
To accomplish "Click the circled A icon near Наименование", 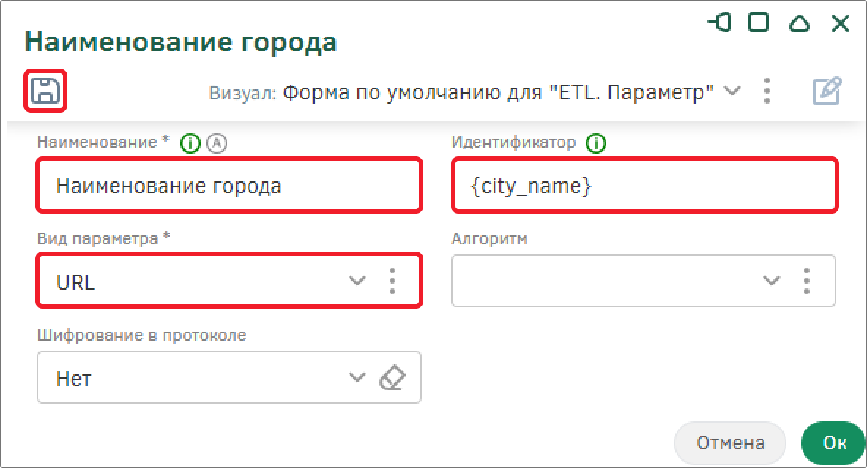I will click(x=217, y=143).
